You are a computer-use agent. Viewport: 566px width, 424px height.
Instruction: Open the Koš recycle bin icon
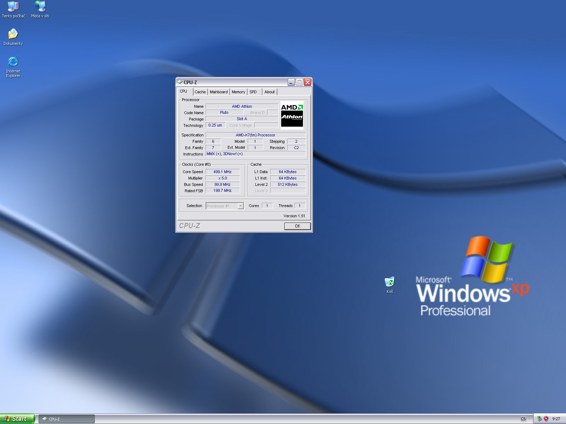click(389, 282)
